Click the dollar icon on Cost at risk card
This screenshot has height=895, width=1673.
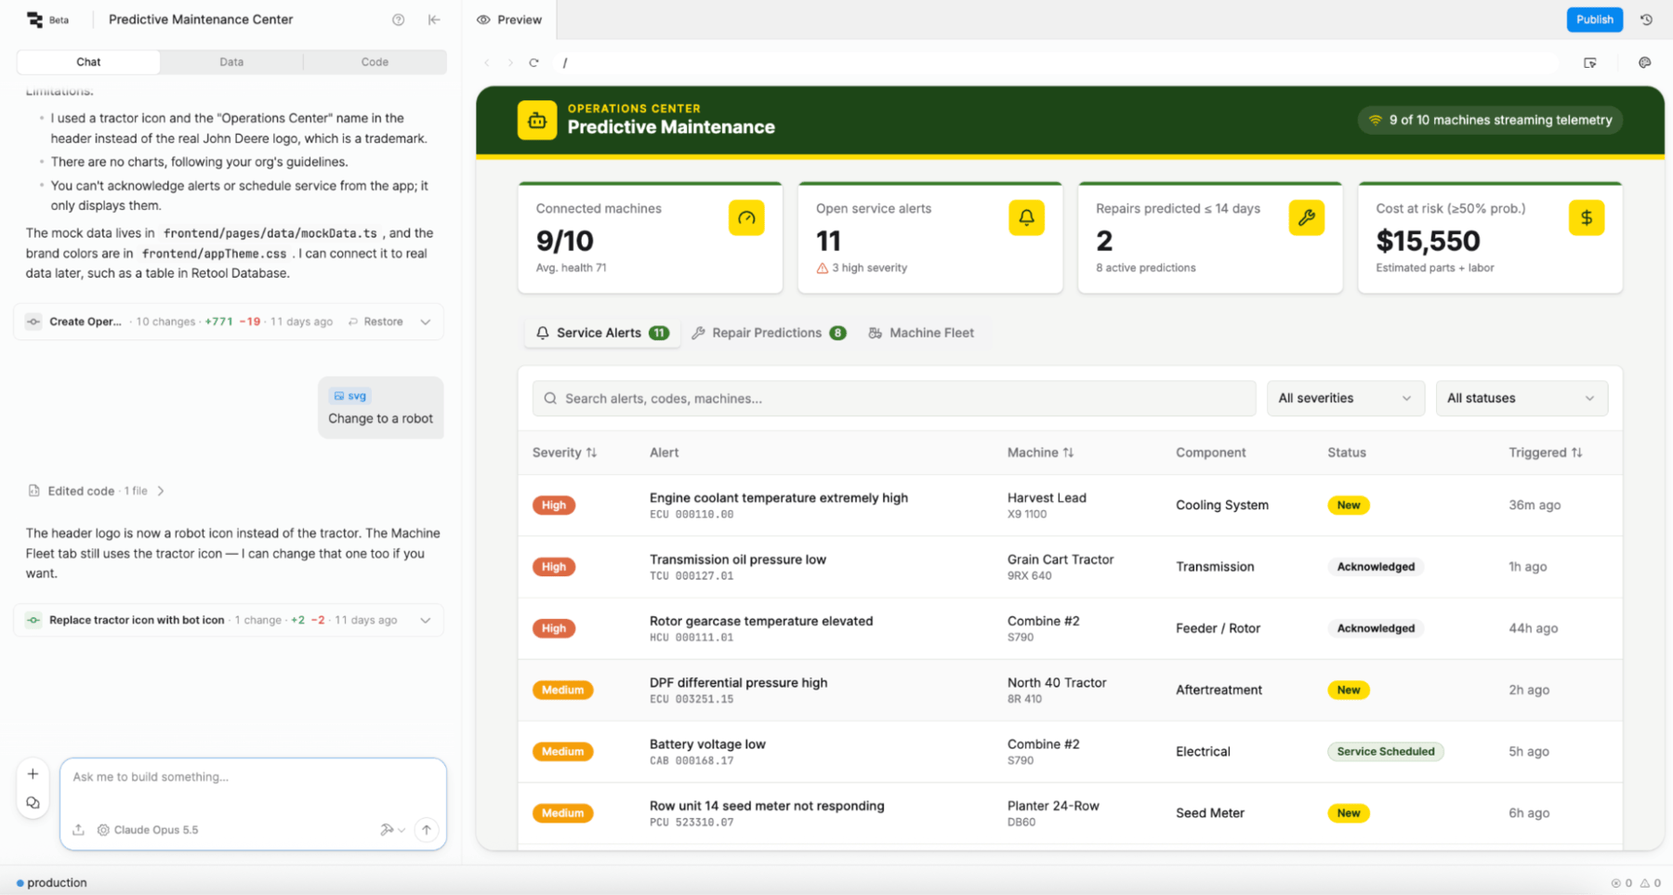1586,217
